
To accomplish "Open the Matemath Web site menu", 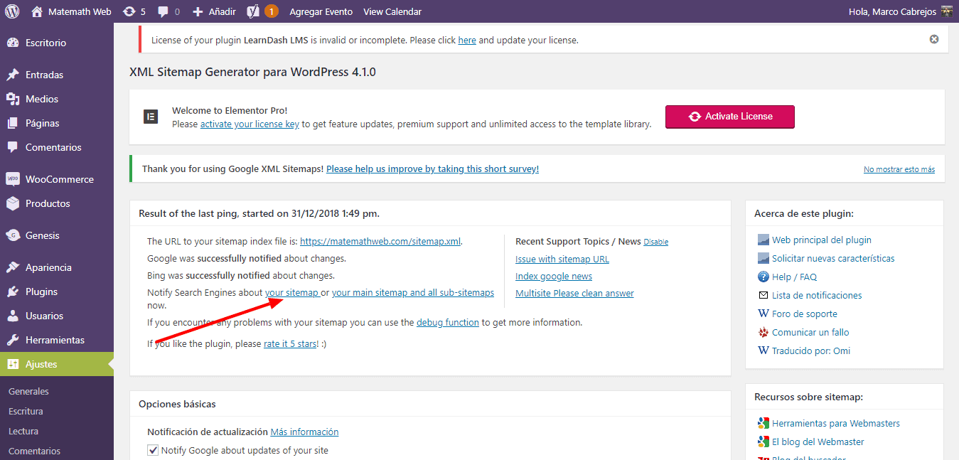I will (72, 11).
